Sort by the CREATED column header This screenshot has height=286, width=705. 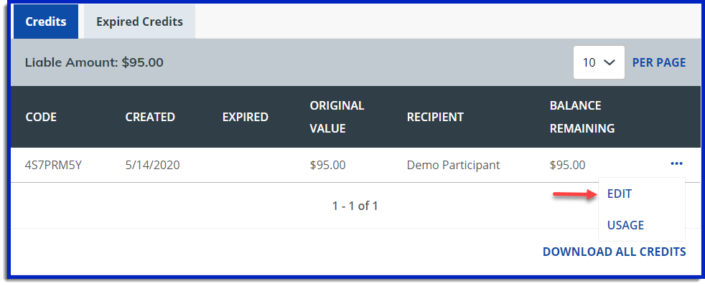[150, 117]
